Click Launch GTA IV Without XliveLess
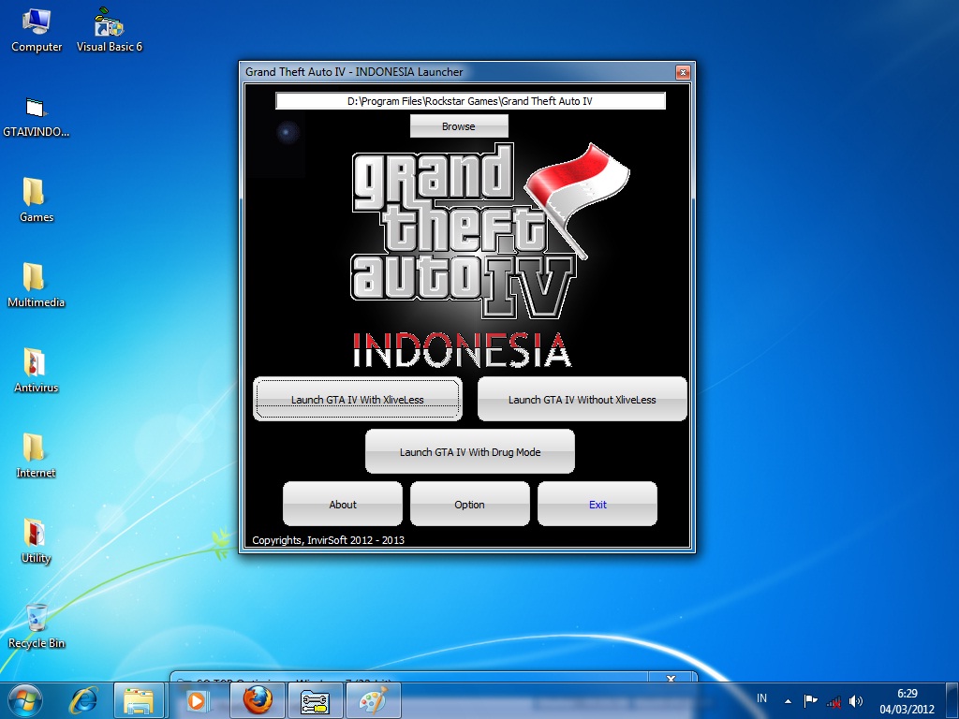The image size is (959, 719). [582, 399]
